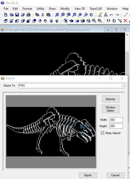
Task: Click the drawing window scroll up arrow
Action: 127,35
